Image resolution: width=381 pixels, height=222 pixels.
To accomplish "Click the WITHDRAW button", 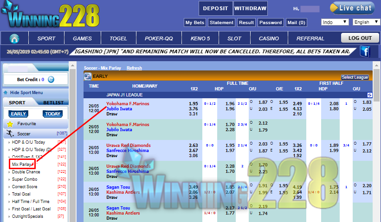I will [x=251, y=8].
